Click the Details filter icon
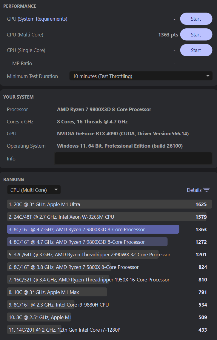Screen dimensions: 217x340 [x=207, y=190]
